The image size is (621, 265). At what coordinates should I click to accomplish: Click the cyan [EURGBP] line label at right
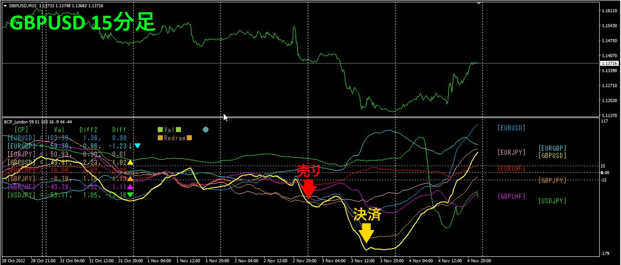552,148
